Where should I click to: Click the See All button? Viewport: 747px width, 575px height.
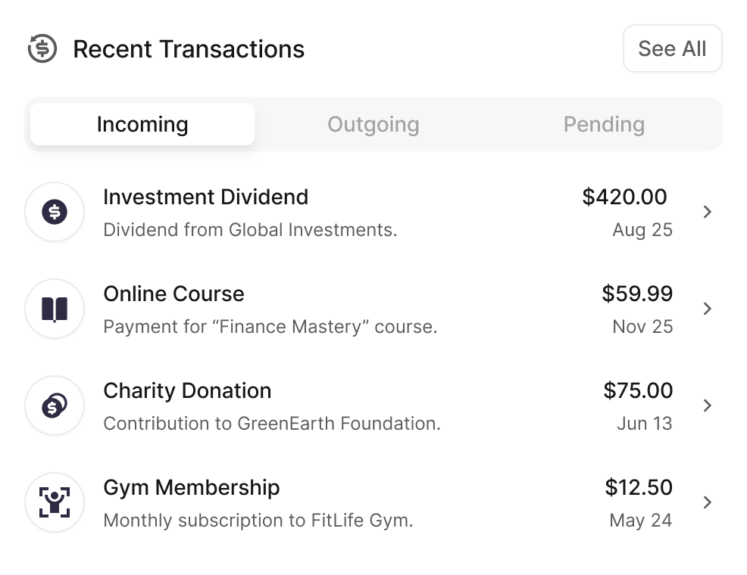[x=672, y=48]
